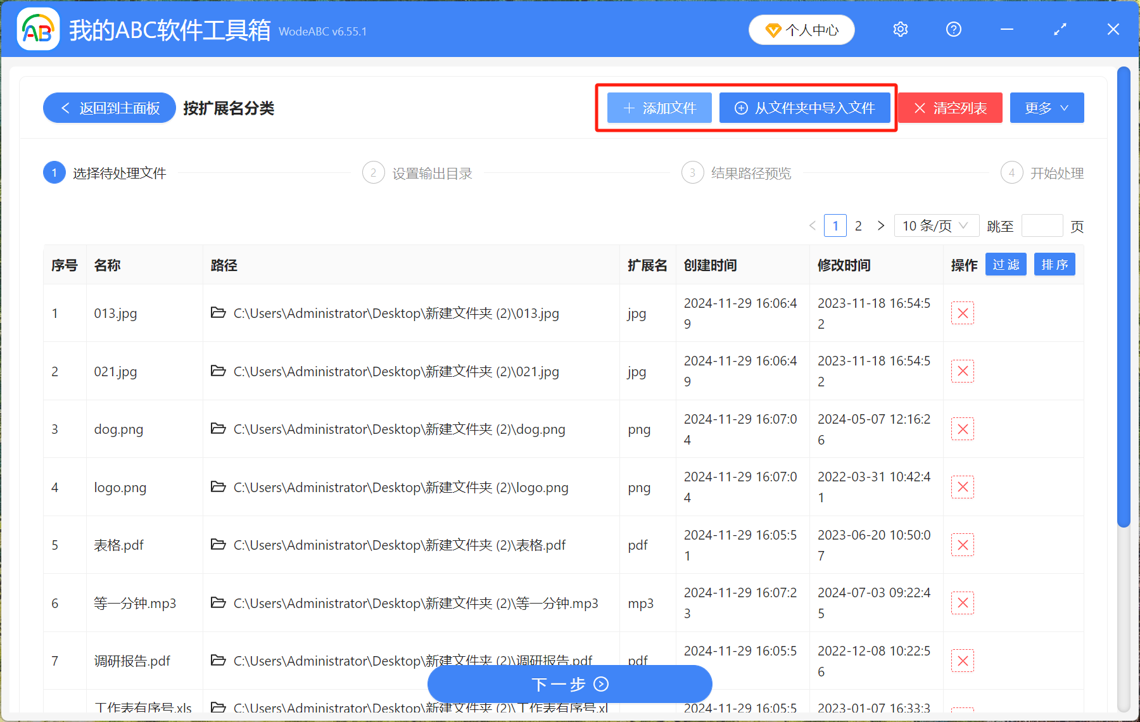
Task: Remove 021.jpg using its red X icon
Action: pyautogui.click(x=962, y=371)
